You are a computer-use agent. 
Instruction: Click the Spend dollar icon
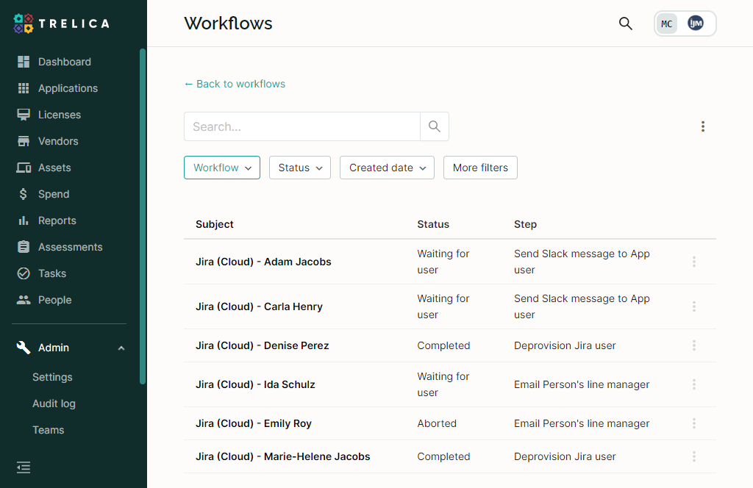pos(24,194)
